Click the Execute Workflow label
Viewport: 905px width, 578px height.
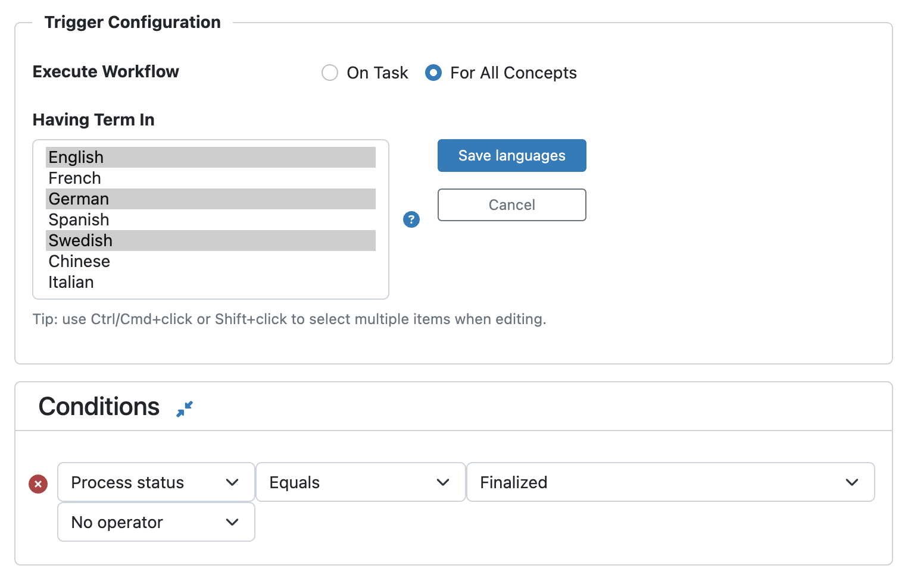(x=106, y=71)
